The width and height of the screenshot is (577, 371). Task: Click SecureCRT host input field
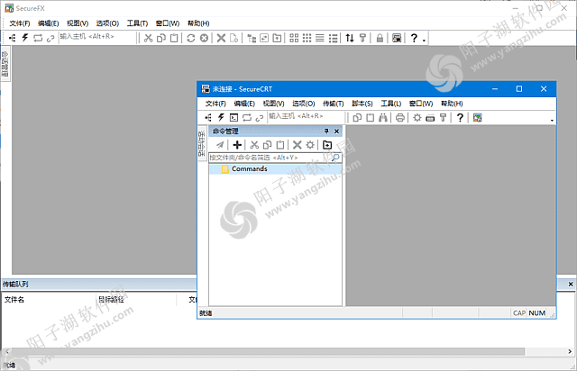tap(307, 116)
